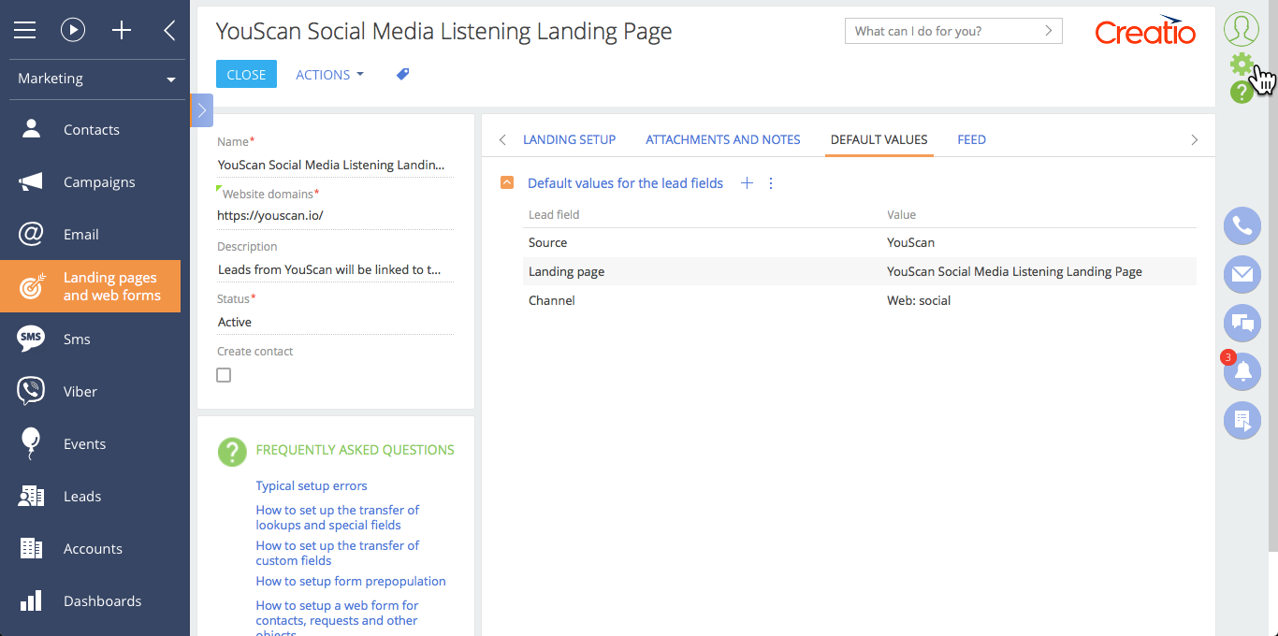Viewport: 1278px width, 636px height.
Task: Collapse the Default values detail section
Action: click(507, 183)
